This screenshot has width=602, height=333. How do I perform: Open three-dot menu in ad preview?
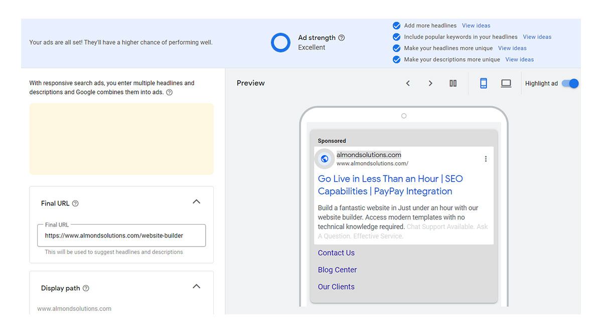(486, 159)
